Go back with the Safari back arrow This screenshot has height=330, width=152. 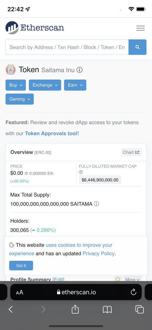[11, 309]
